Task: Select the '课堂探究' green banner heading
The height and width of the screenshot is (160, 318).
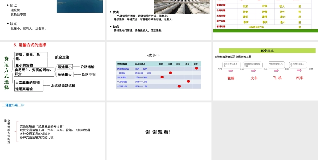Action: pos(267,51)
